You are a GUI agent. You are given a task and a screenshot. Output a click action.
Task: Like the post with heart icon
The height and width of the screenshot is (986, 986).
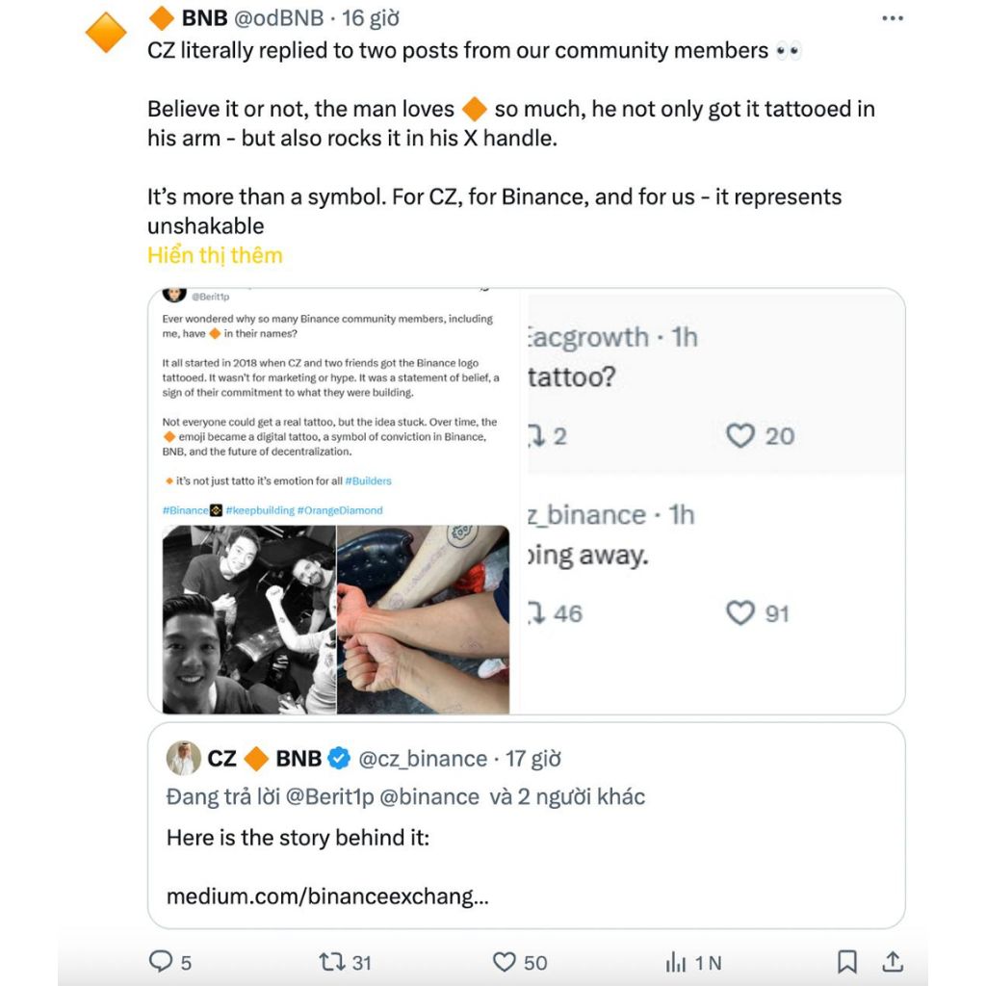(505, 961)
